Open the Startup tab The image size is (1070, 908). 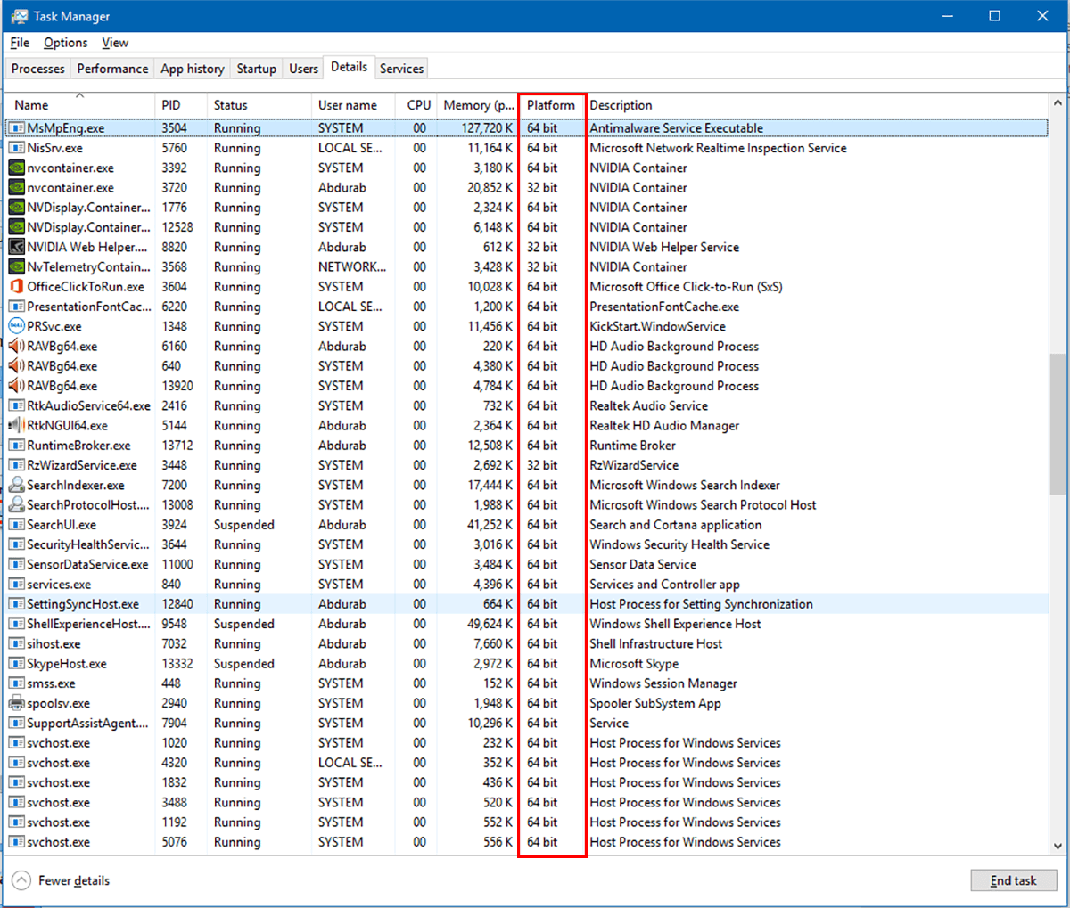(x=256, y=69)
